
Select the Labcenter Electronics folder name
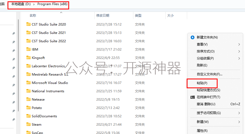tap(48, 66)
